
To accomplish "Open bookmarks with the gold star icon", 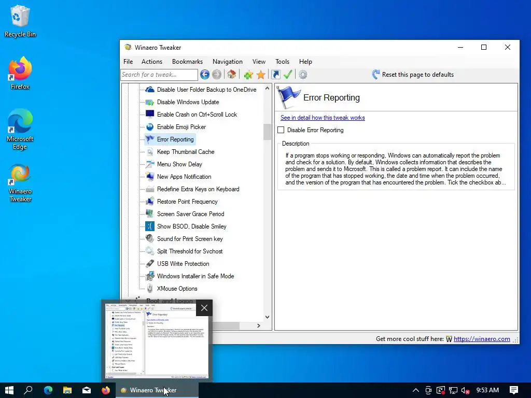I will 261,75.
